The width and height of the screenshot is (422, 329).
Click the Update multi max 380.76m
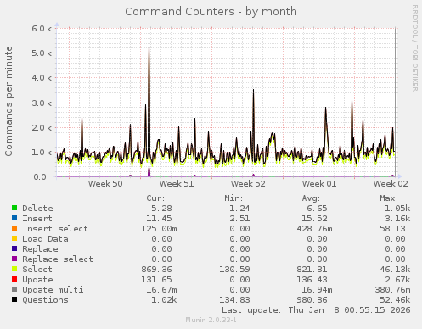392,290
